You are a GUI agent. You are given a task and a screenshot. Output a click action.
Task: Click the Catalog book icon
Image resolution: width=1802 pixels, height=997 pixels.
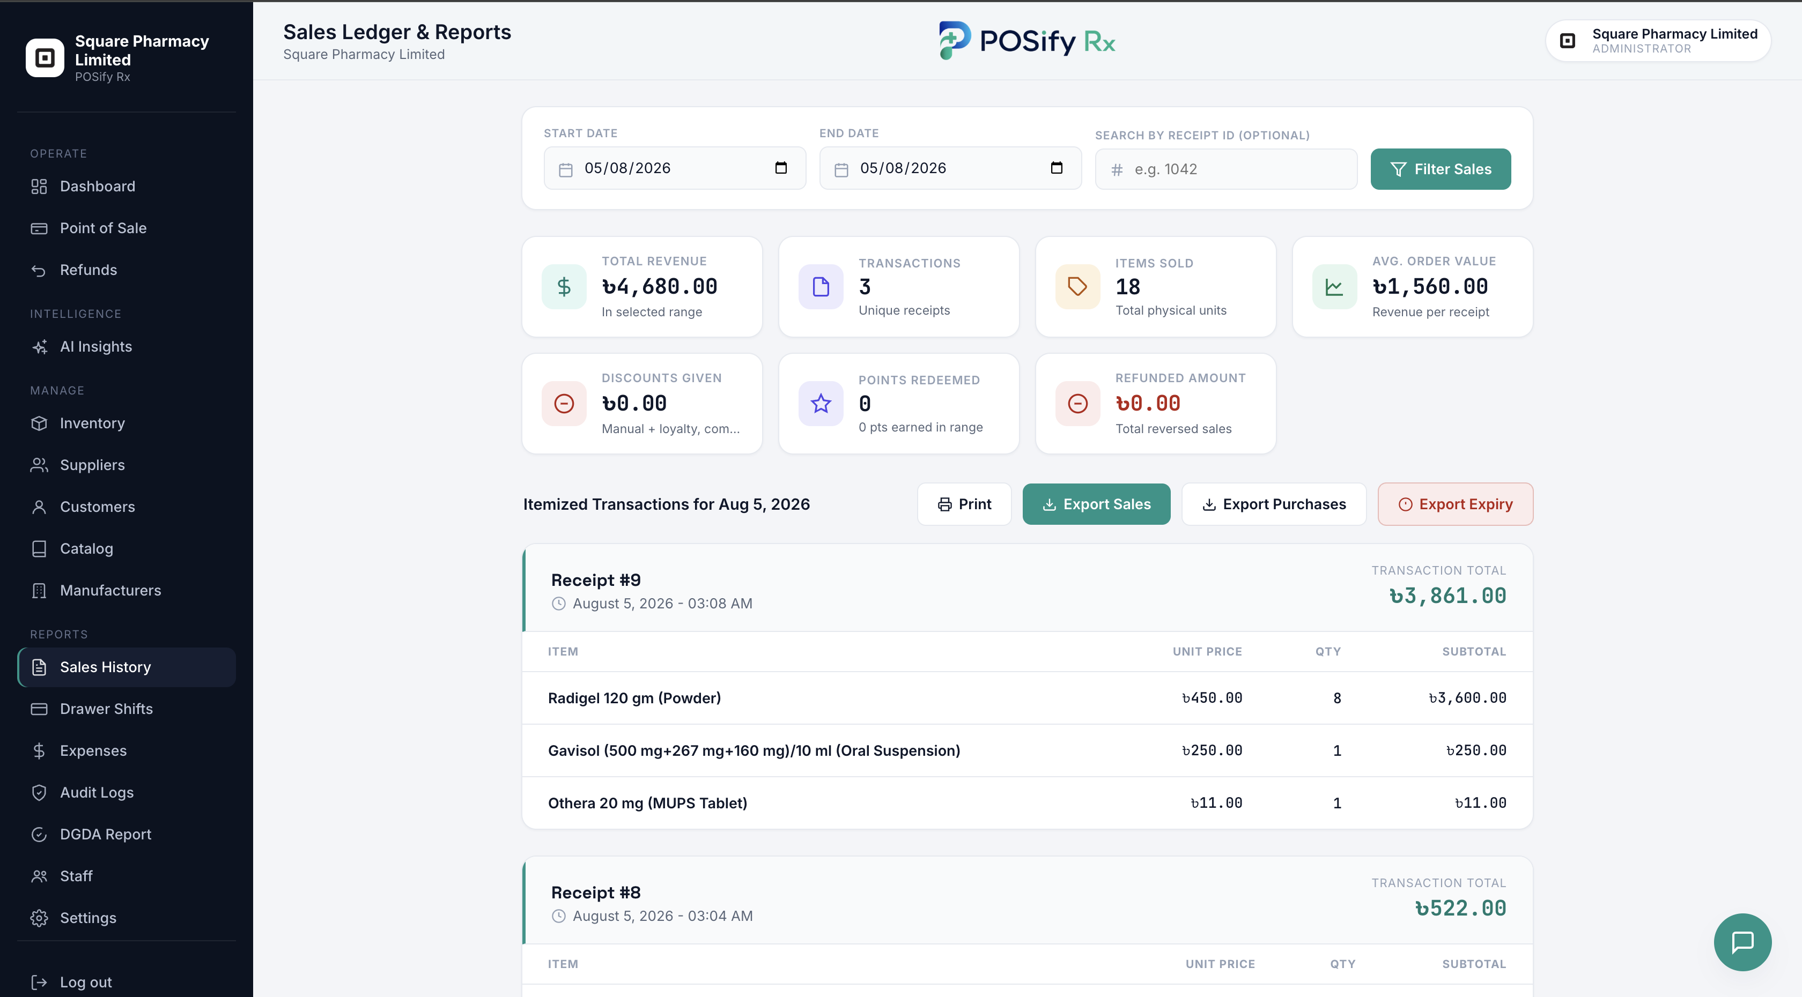[x=39, y=549]
